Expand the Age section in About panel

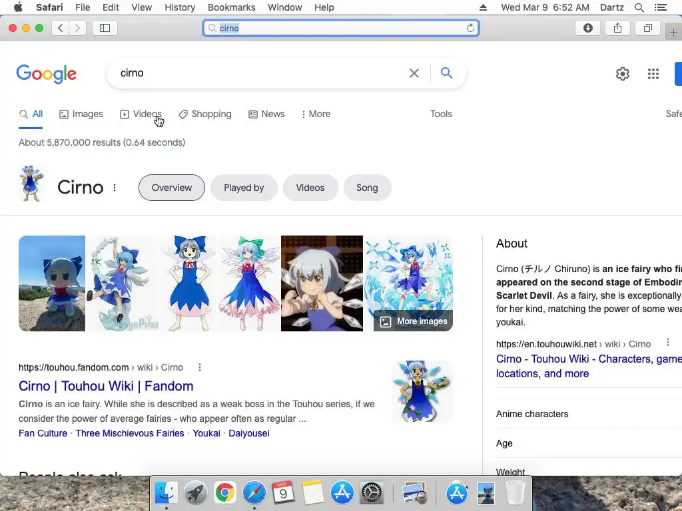589,443
